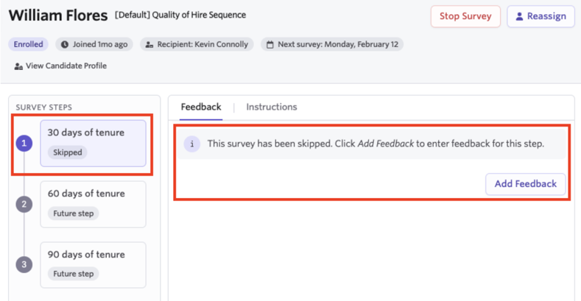
Task: Select the Recipient: Kevin Connolly chip
Action: tap(197, 44)
